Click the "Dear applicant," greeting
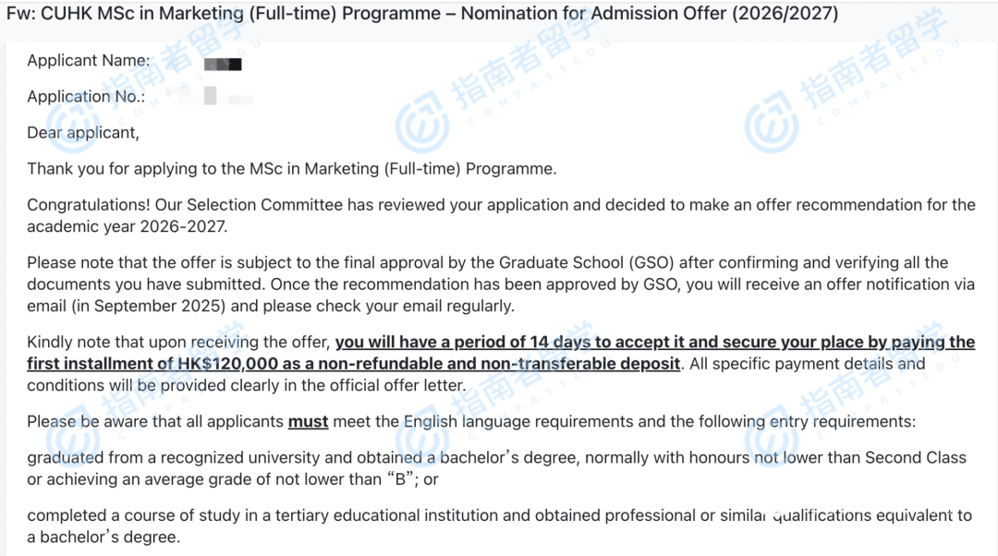 click(x=83, y=133)
